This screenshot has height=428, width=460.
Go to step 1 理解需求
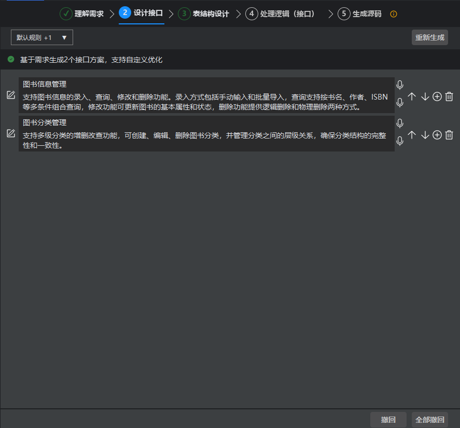point(81,14)
